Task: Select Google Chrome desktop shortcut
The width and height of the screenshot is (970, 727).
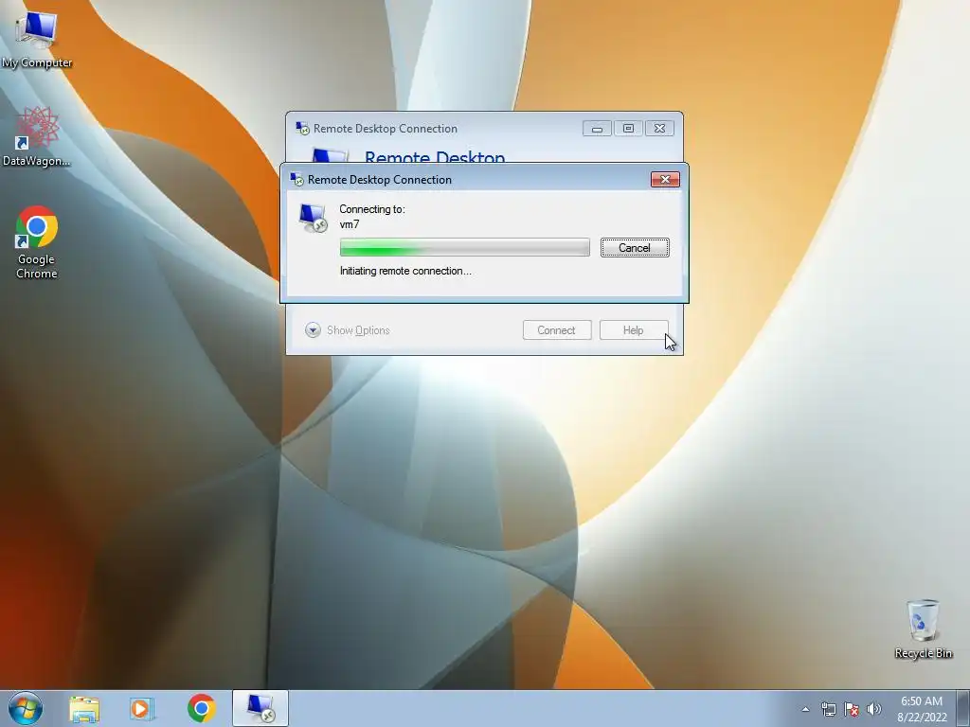Action: pos(37,242)
